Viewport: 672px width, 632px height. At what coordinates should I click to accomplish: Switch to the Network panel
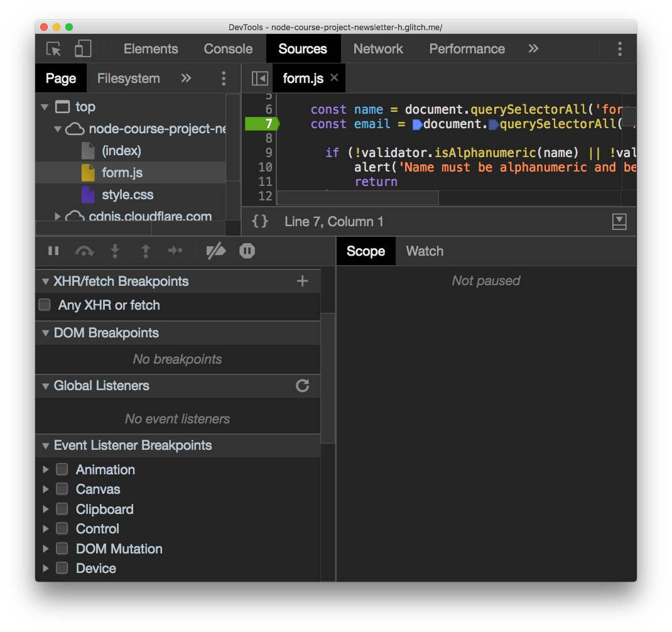(x=378, y=48)
